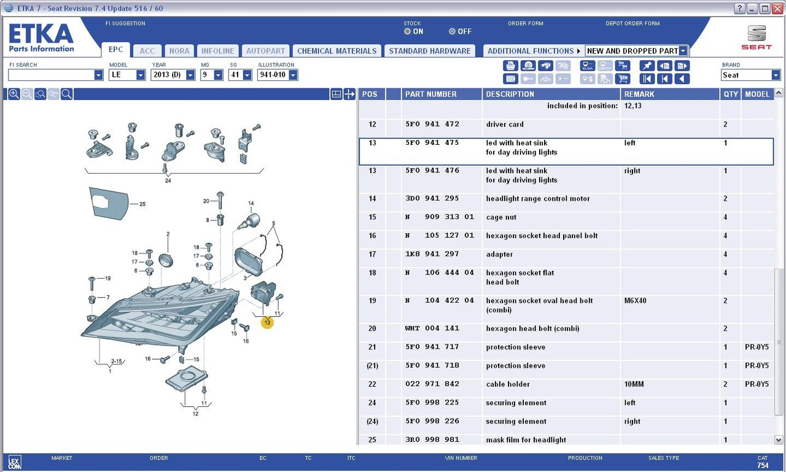Open the Chemical Materials tab

(337, 51)
